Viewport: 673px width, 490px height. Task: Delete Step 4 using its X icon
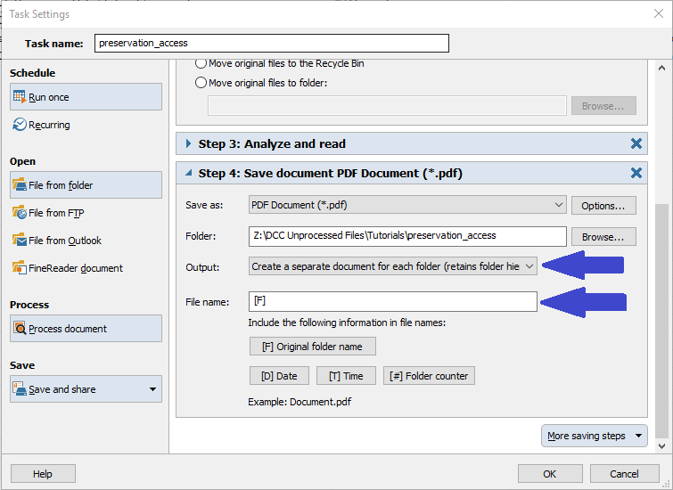(x=636, y=173)
